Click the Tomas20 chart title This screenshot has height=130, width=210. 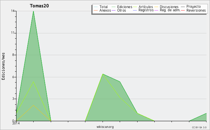pos(39,6)
